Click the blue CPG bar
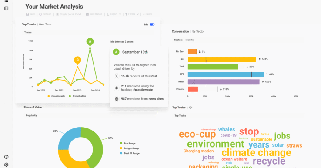321x168 pixels. click(226, 74)
